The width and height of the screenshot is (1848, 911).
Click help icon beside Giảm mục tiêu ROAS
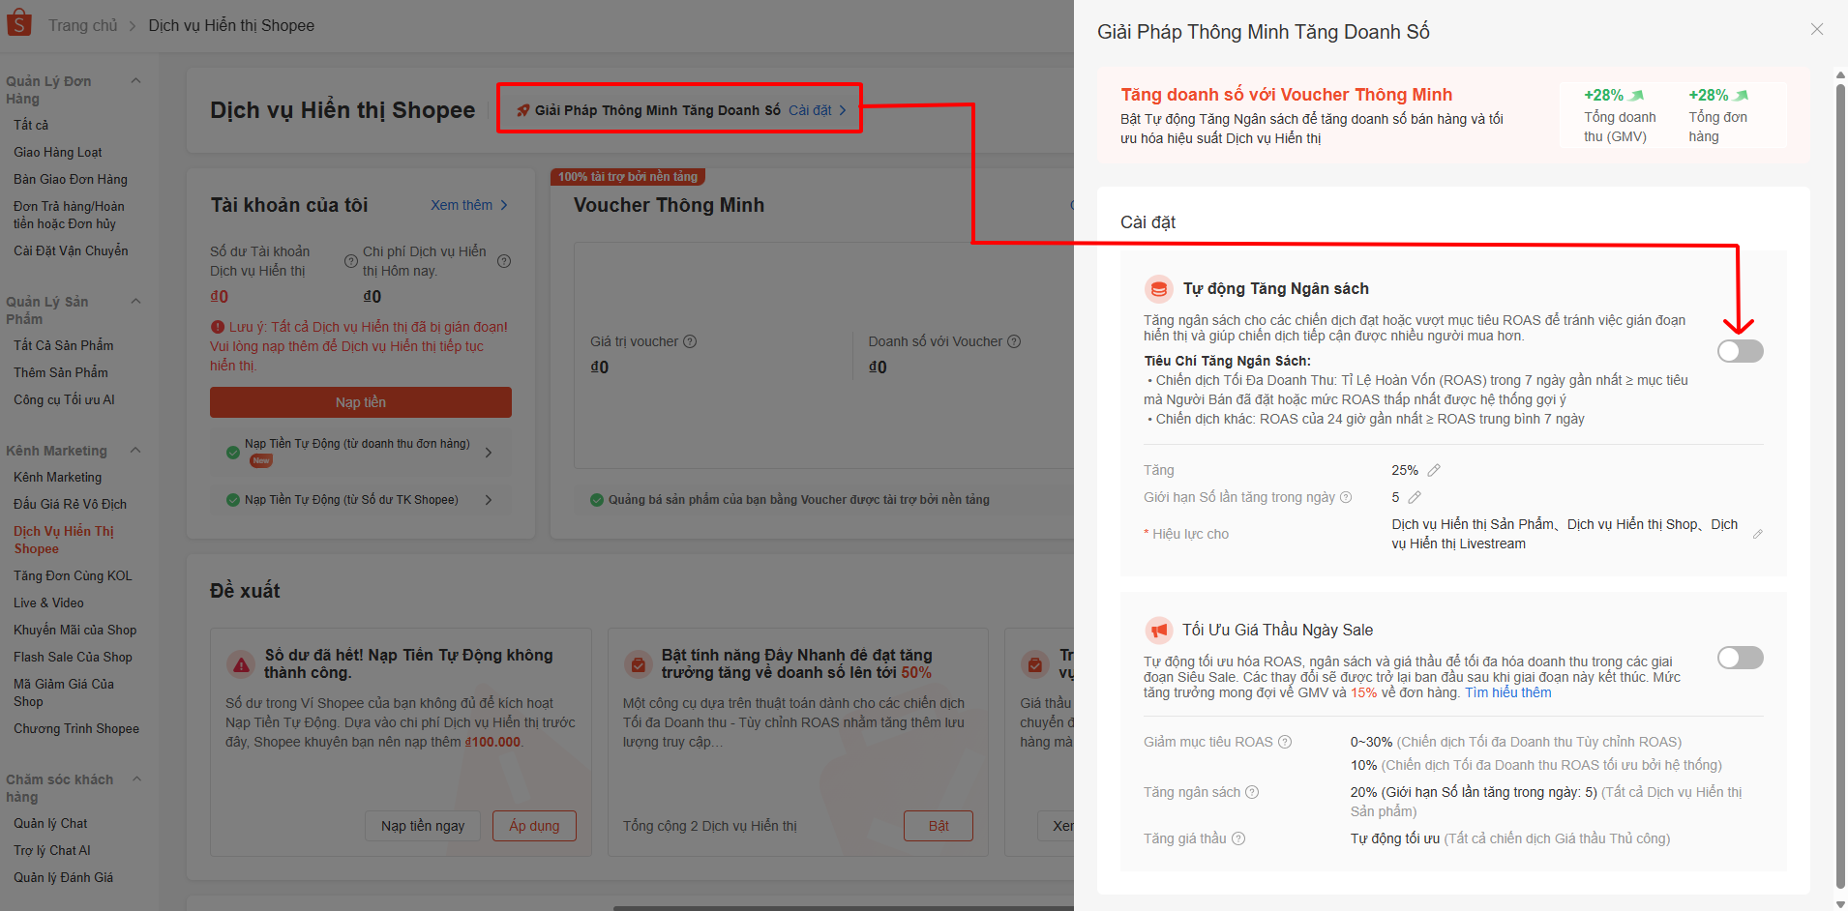pos(1285,743)
